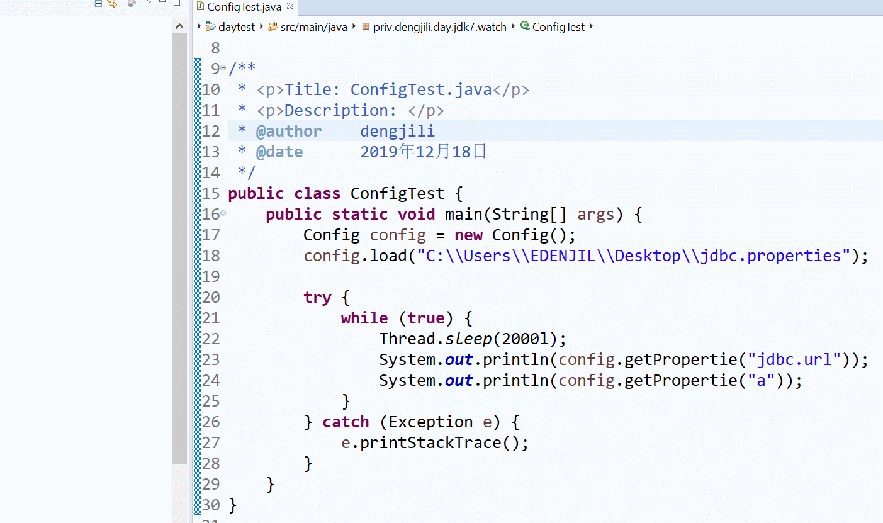Click "class" keyword on line 15

pyautogui.click(x=317, y=193)
